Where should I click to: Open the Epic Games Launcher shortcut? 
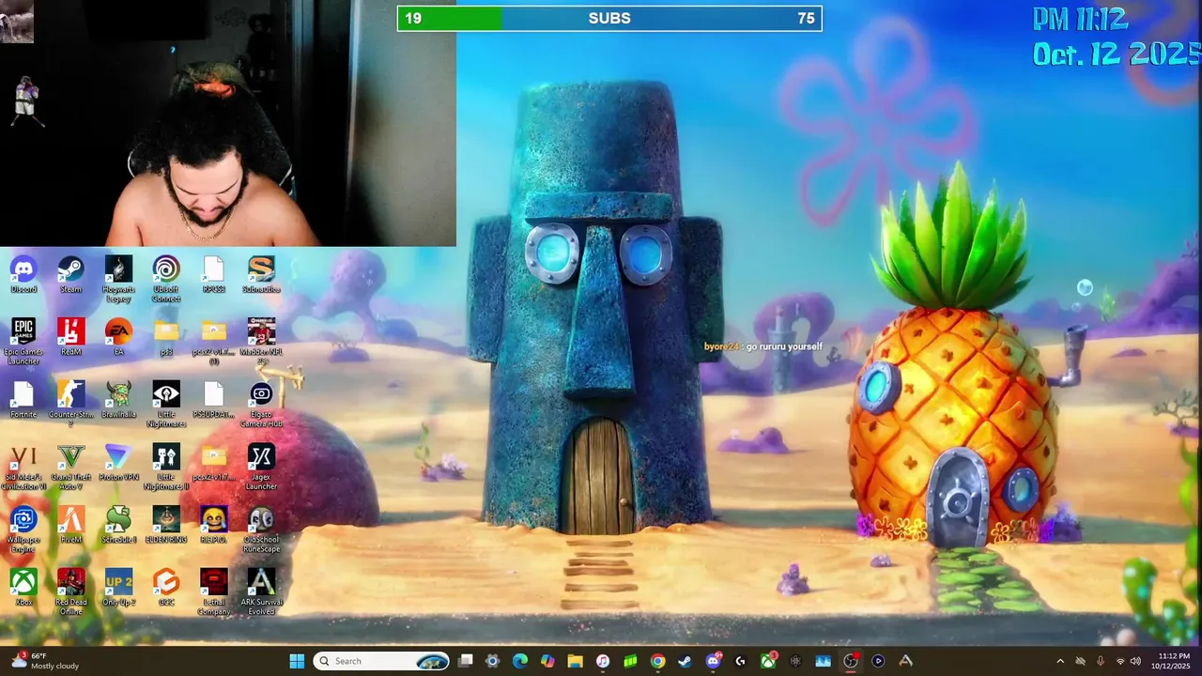point(23,342)
